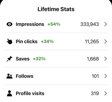Click the Lifetime Stats heading
The height and width of the screenshot is (102, 112).
point(56,9)
